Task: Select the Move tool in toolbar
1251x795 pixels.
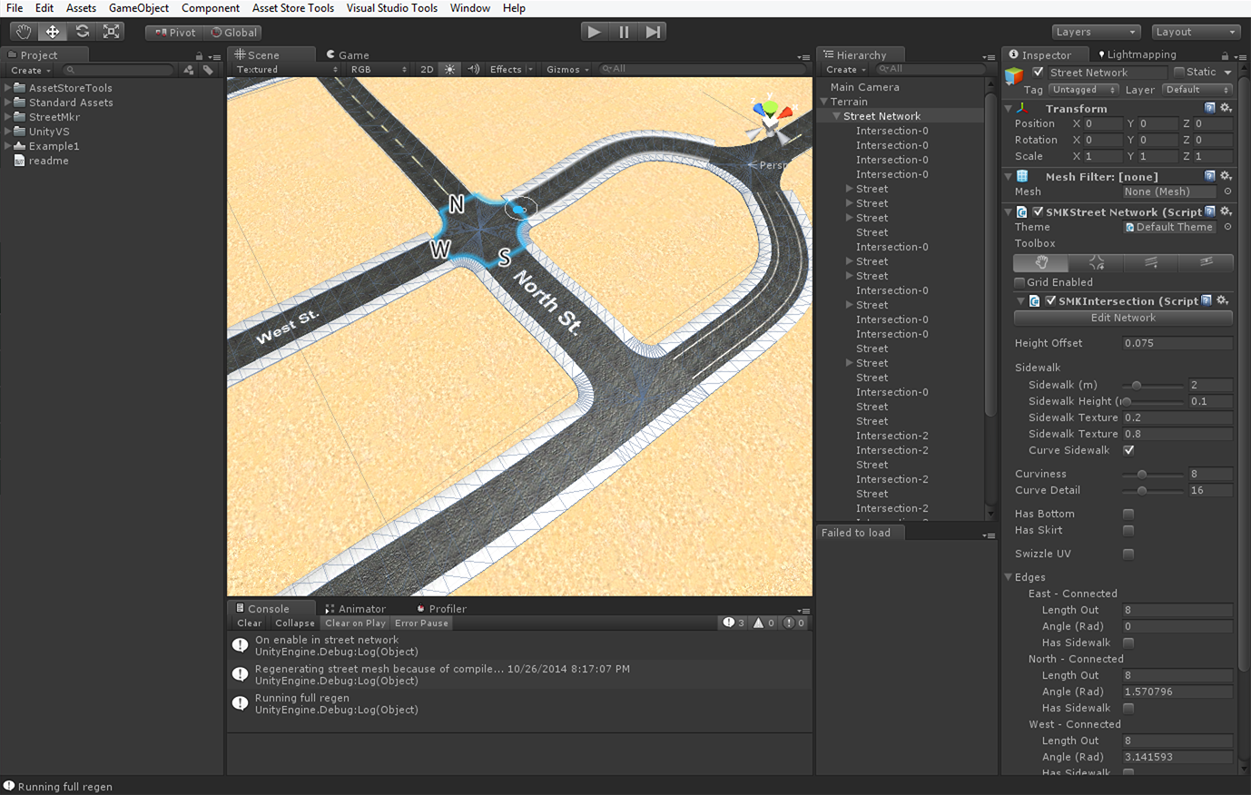Action: point(53,32)
